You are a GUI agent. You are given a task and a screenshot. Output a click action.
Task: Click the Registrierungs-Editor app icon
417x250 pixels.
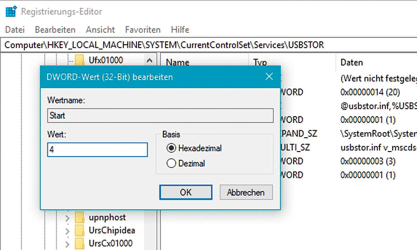[x=12, y=11]
